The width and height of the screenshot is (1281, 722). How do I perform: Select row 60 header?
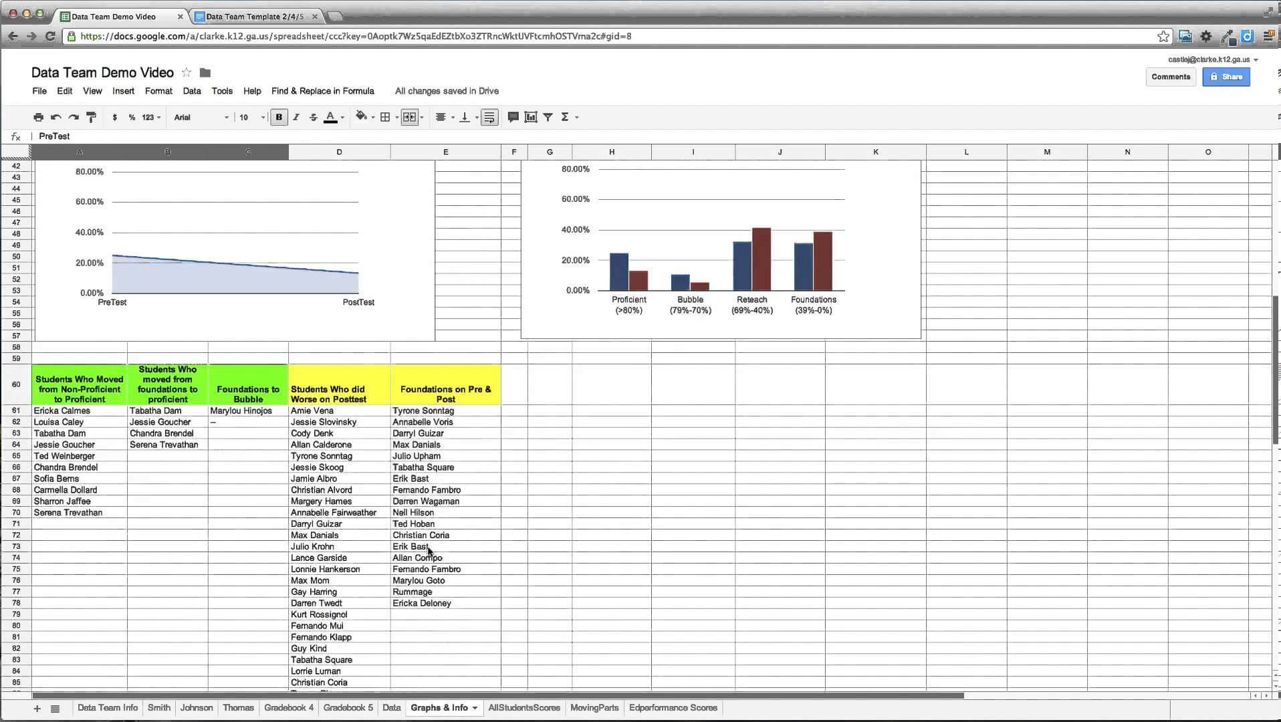(16, 384)
